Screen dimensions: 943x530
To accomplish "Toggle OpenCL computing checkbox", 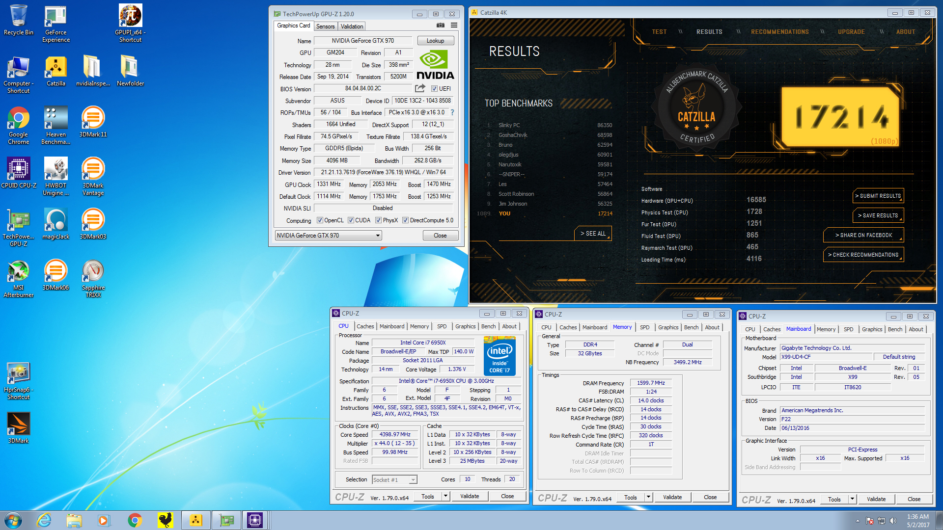I will click(x=320, y=220).
